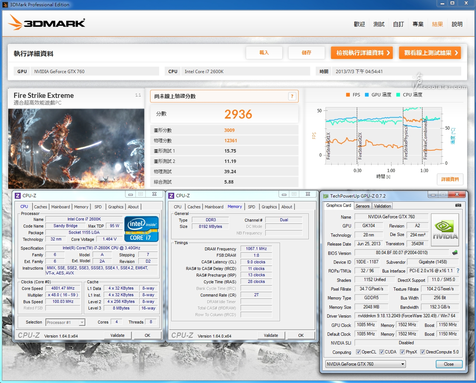
Task: Click the orange FPS legend swatch
Action: click(x=348, y=95)
